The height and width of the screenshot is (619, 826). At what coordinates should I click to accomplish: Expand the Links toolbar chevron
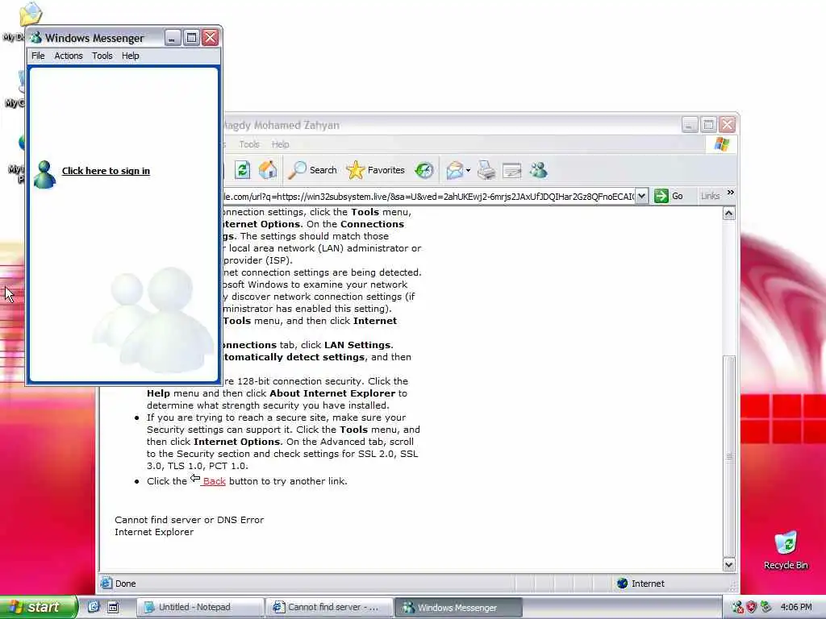point(731,193)
